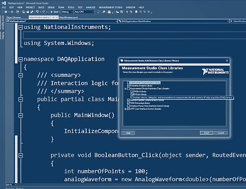Click the Undo toolbar icon
The height and width of the screenshot is (189, 246).
pyautogui.click(x=37, y=12)
